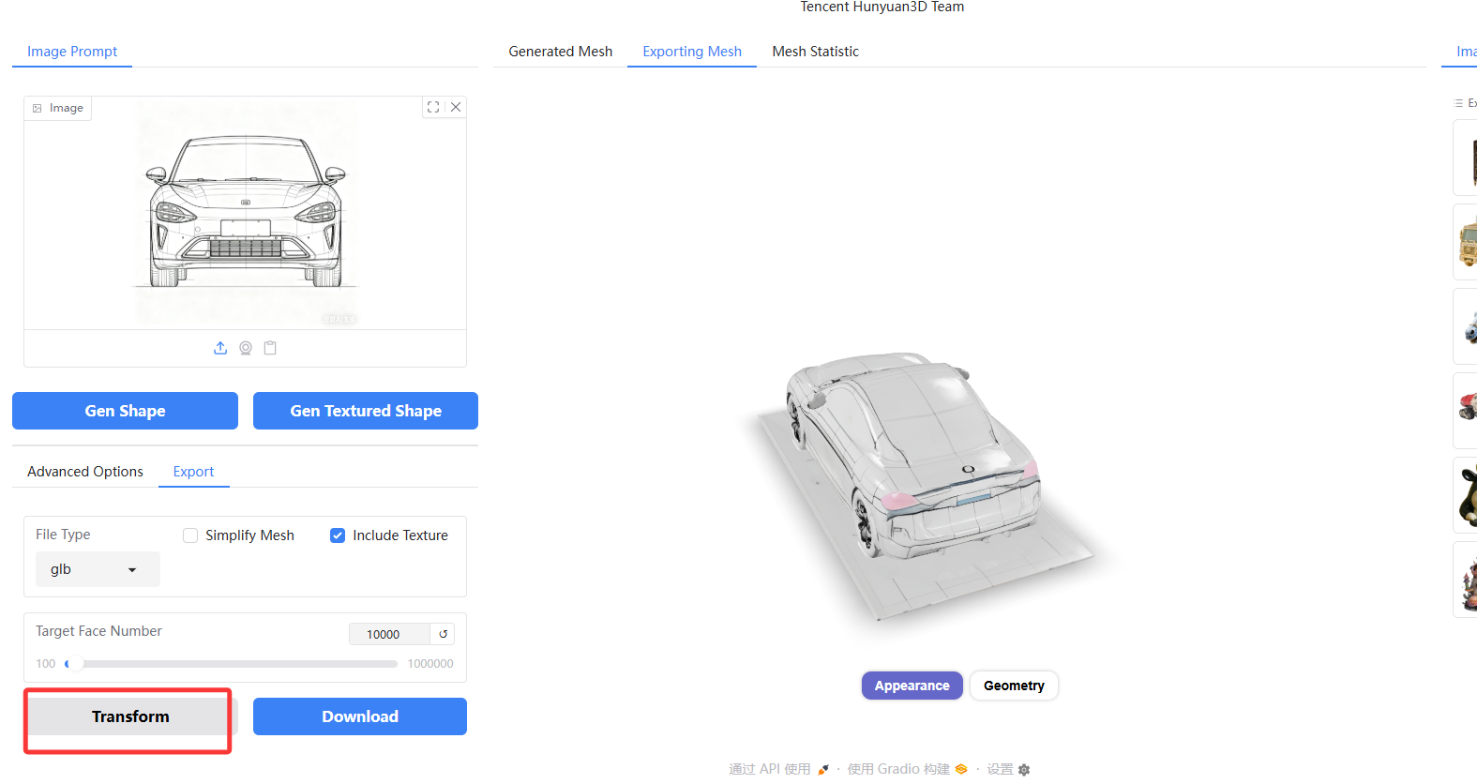The width and height of the screenshot is (1477, 784).
Task: Remove the uploaded car image
Action: pos(456,107)
